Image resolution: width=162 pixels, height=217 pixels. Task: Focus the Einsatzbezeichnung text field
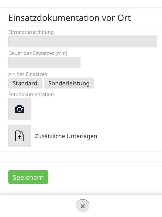(83, 42)
